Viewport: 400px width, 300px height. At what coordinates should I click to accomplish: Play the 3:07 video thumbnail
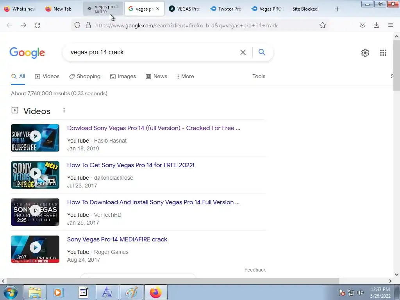click(35, 249)
